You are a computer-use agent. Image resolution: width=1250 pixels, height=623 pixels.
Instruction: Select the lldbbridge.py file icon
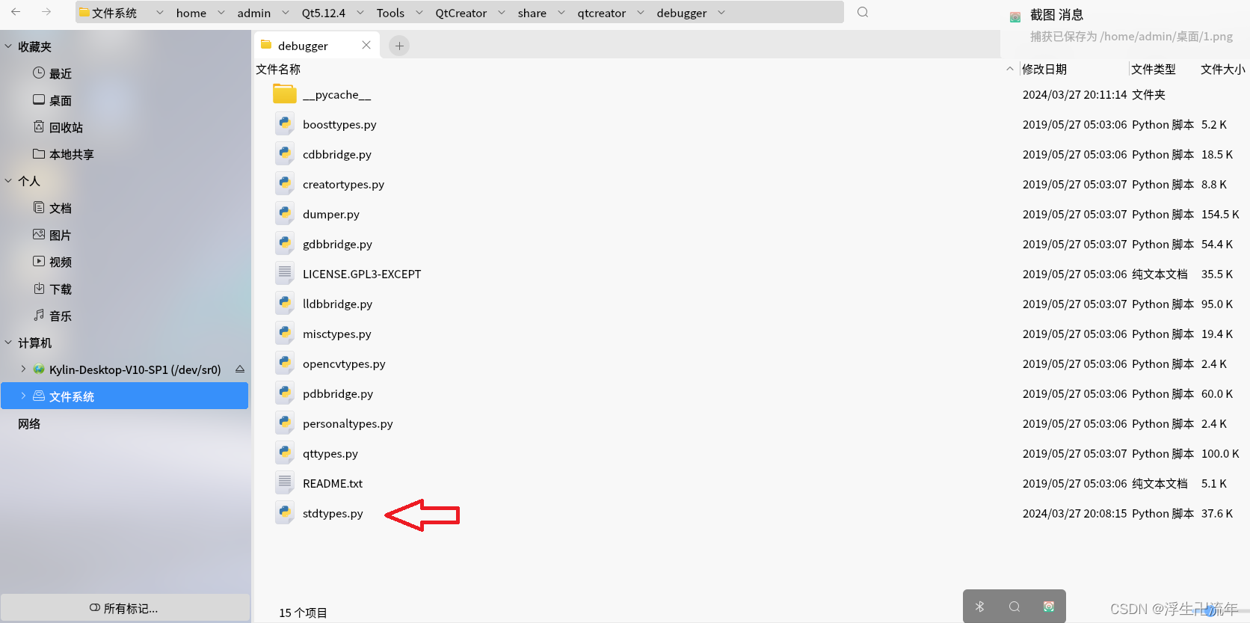click(x=285, y=304)
